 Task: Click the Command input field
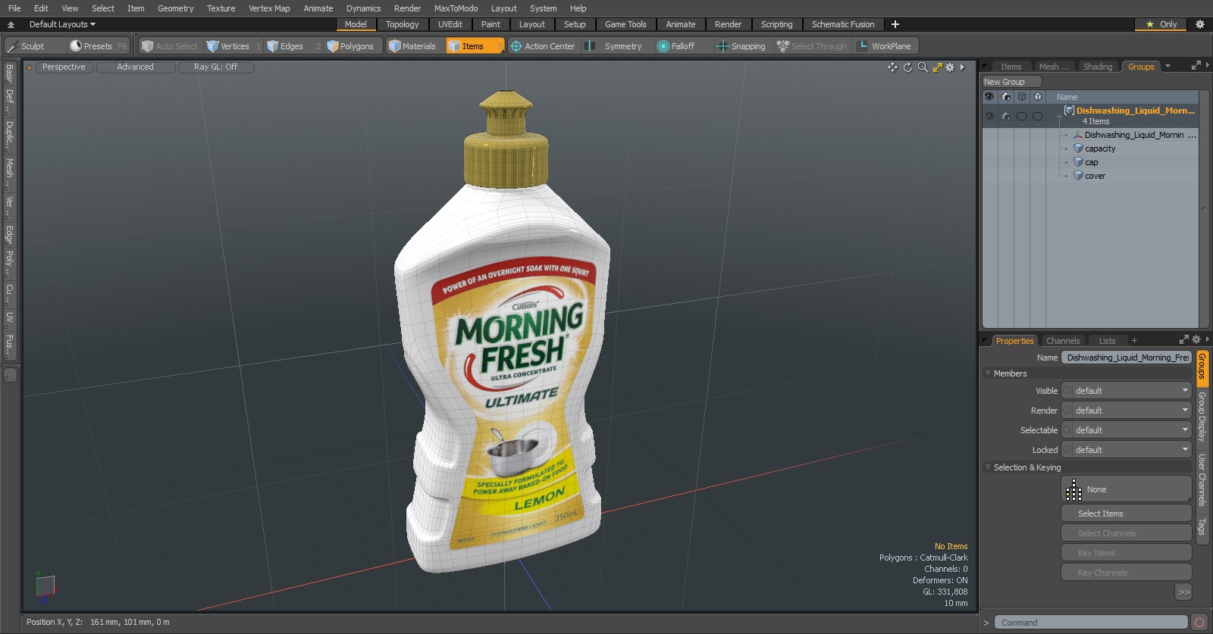(x=1091, y=623)
